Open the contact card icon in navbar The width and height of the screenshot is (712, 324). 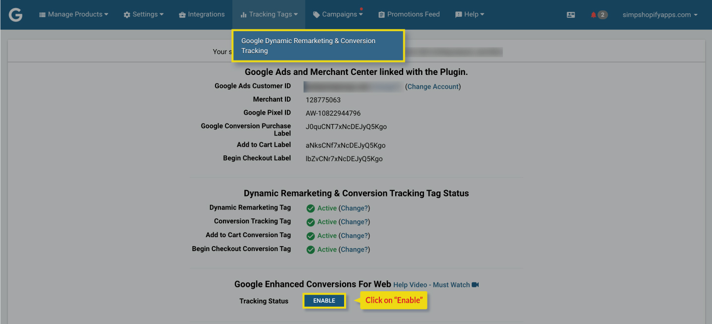tap(571, 15)
